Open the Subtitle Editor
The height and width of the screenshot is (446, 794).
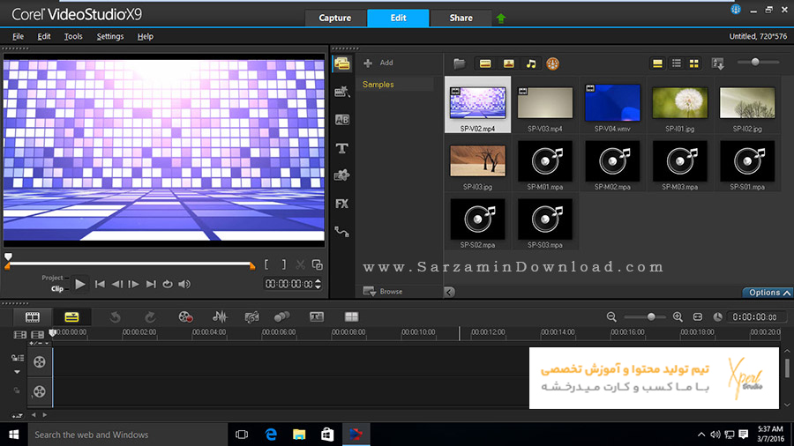[317, 317]
